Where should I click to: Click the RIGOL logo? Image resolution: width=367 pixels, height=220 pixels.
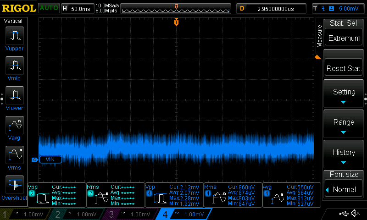(19, 8)
